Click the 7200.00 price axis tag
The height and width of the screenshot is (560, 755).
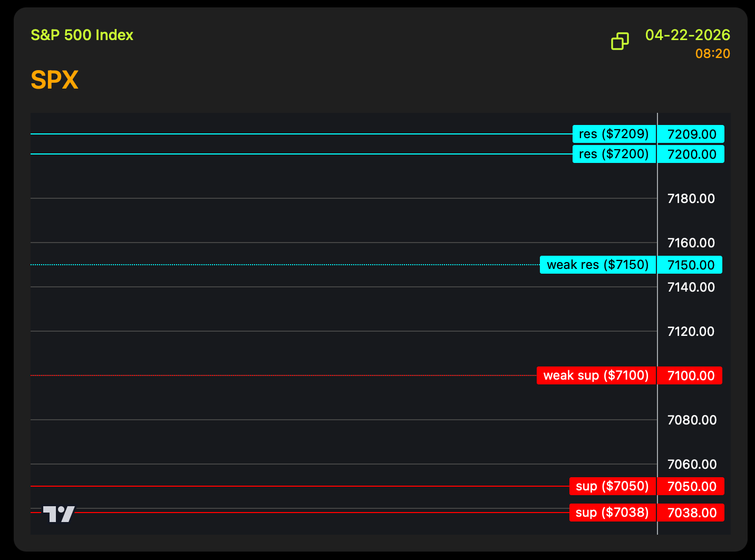[691, 154]
